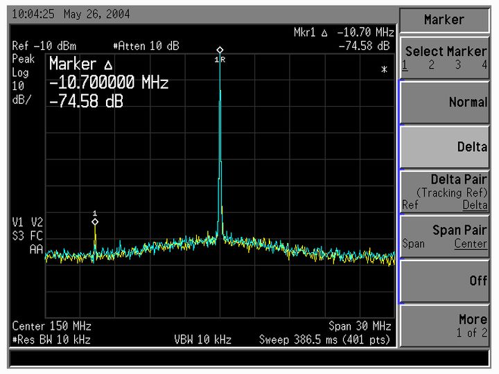Click the Res BW 10 kHz readout
Screen dimensions: 499x374
[51, 339]
